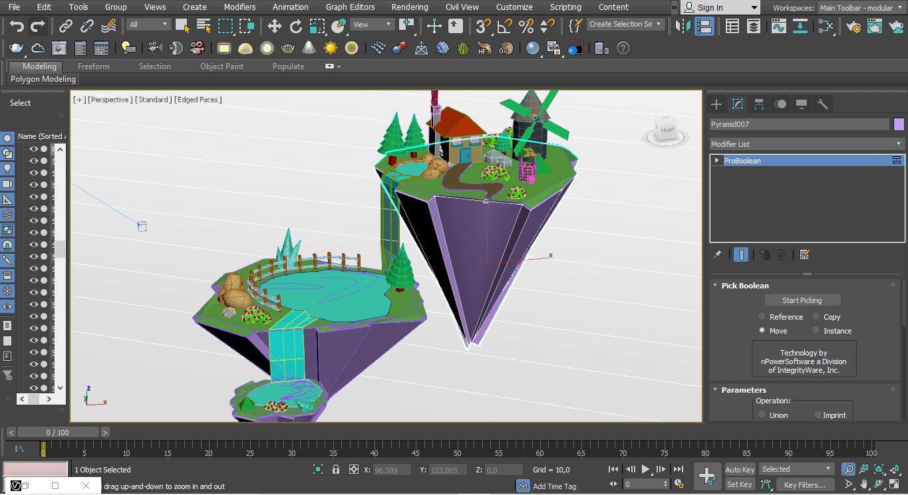This screenshot has width=908, height=495.
Task: Click the purple object color swatch
Action: (x=899, y=124)
